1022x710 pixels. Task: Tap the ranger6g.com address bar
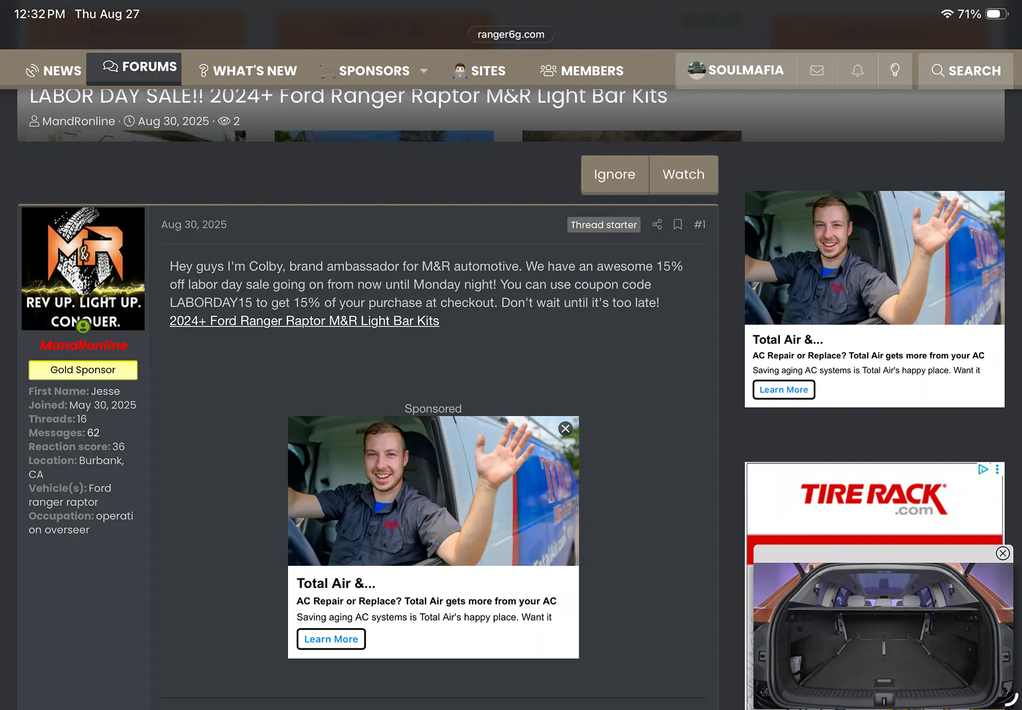511,34
